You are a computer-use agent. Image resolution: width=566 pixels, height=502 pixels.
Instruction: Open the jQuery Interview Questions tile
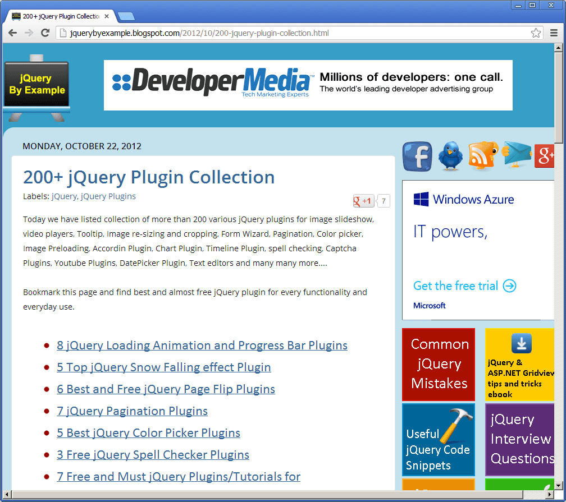[520, 440]
